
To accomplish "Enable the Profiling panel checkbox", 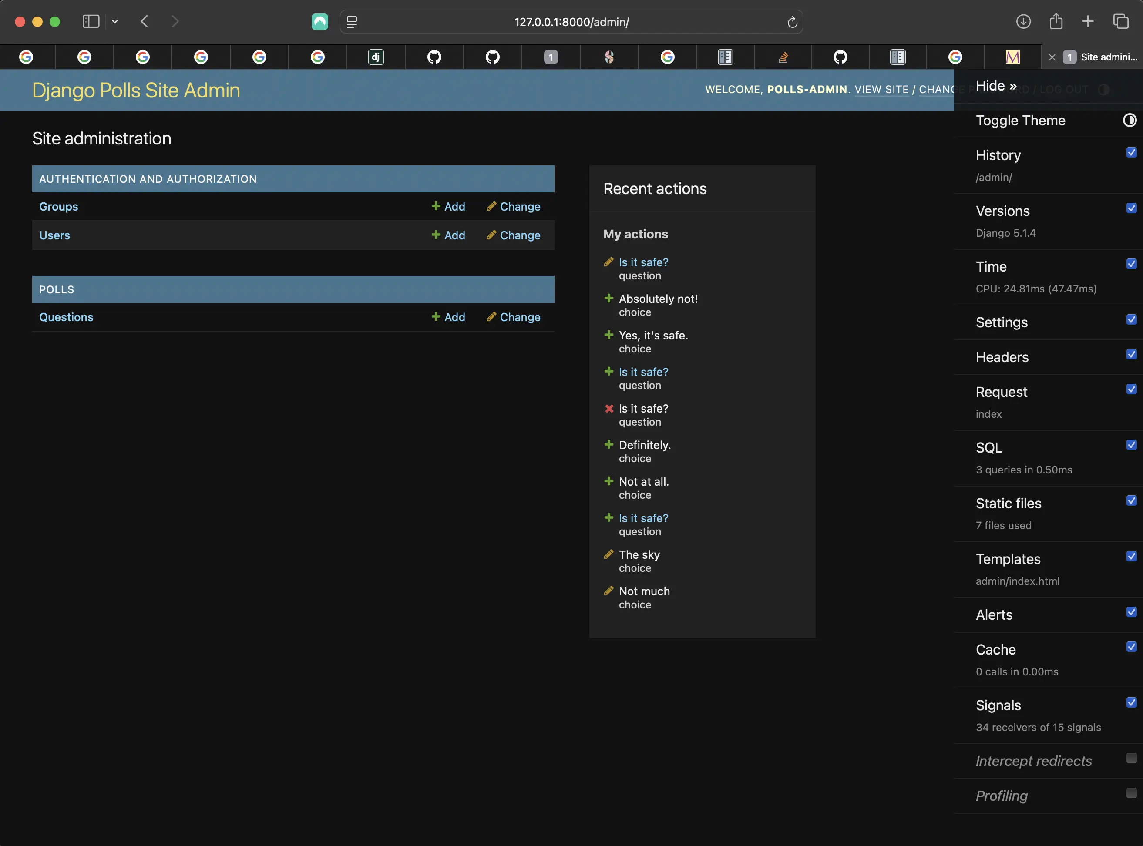I will click(x=1131, y=793).
